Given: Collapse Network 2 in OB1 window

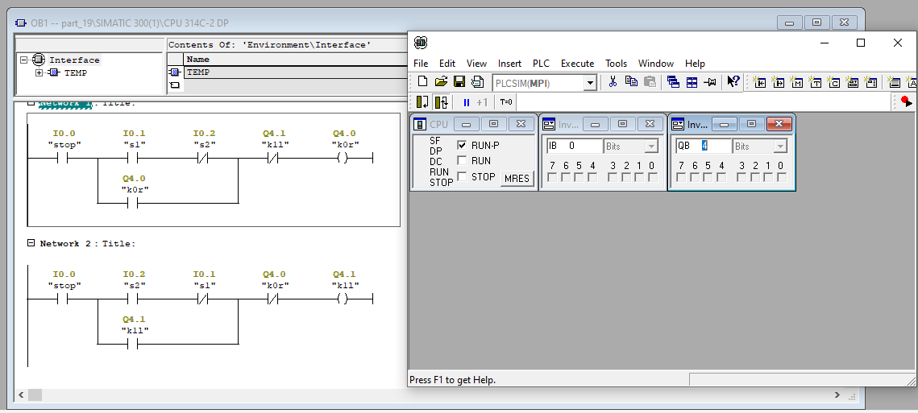Looking at the screenshot, I should (31, 243).
